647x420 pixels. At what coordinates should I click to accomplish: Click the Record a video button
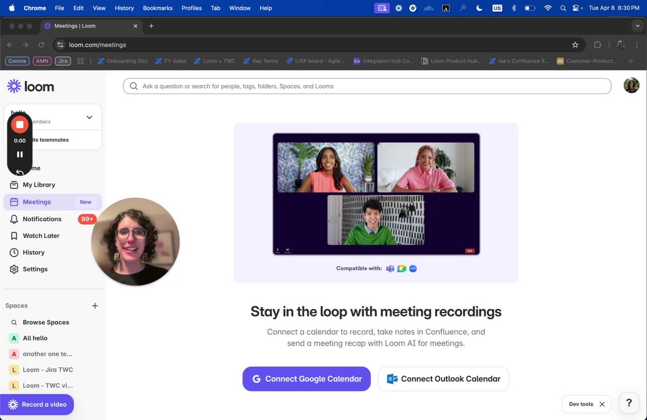point(37,404)
